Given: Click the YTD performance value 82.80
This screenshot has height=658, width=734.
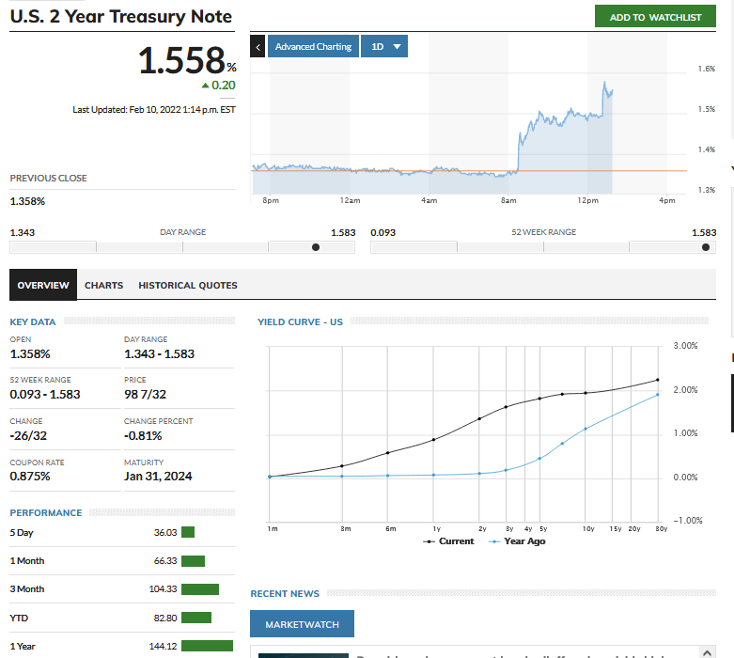Looking at the screenshot, I should [165, 619].
